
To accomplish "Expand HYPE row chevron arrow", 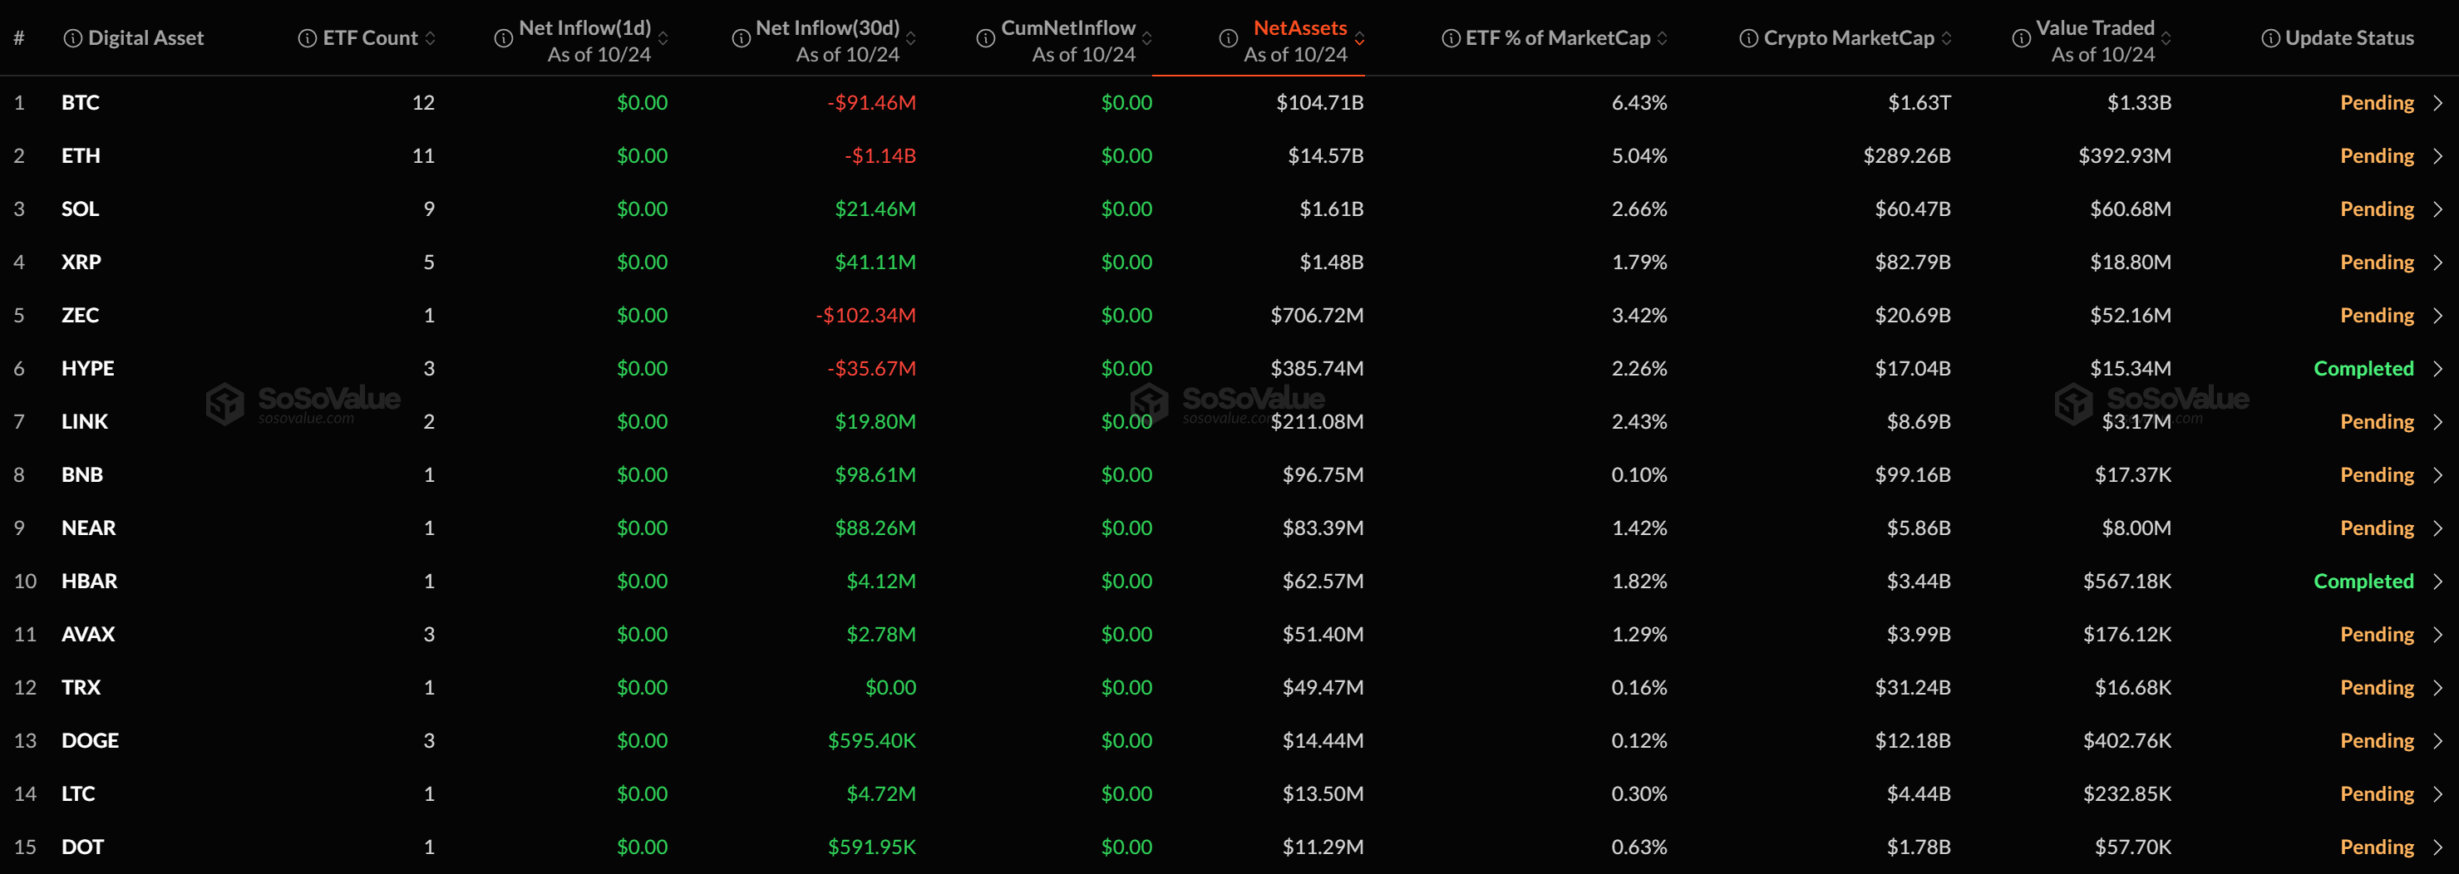I will point(2438,368).
